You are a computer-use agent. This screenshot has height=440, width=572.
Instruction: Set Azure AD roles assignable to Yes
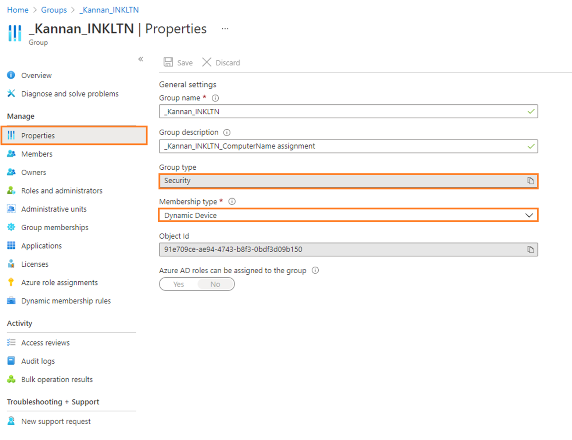(x=178, y=284)
